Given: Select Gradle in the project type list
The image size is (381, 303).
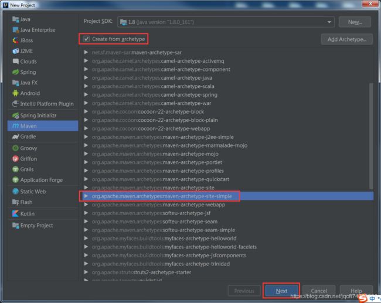Looking at the screenshot, I should pos(43,137).
